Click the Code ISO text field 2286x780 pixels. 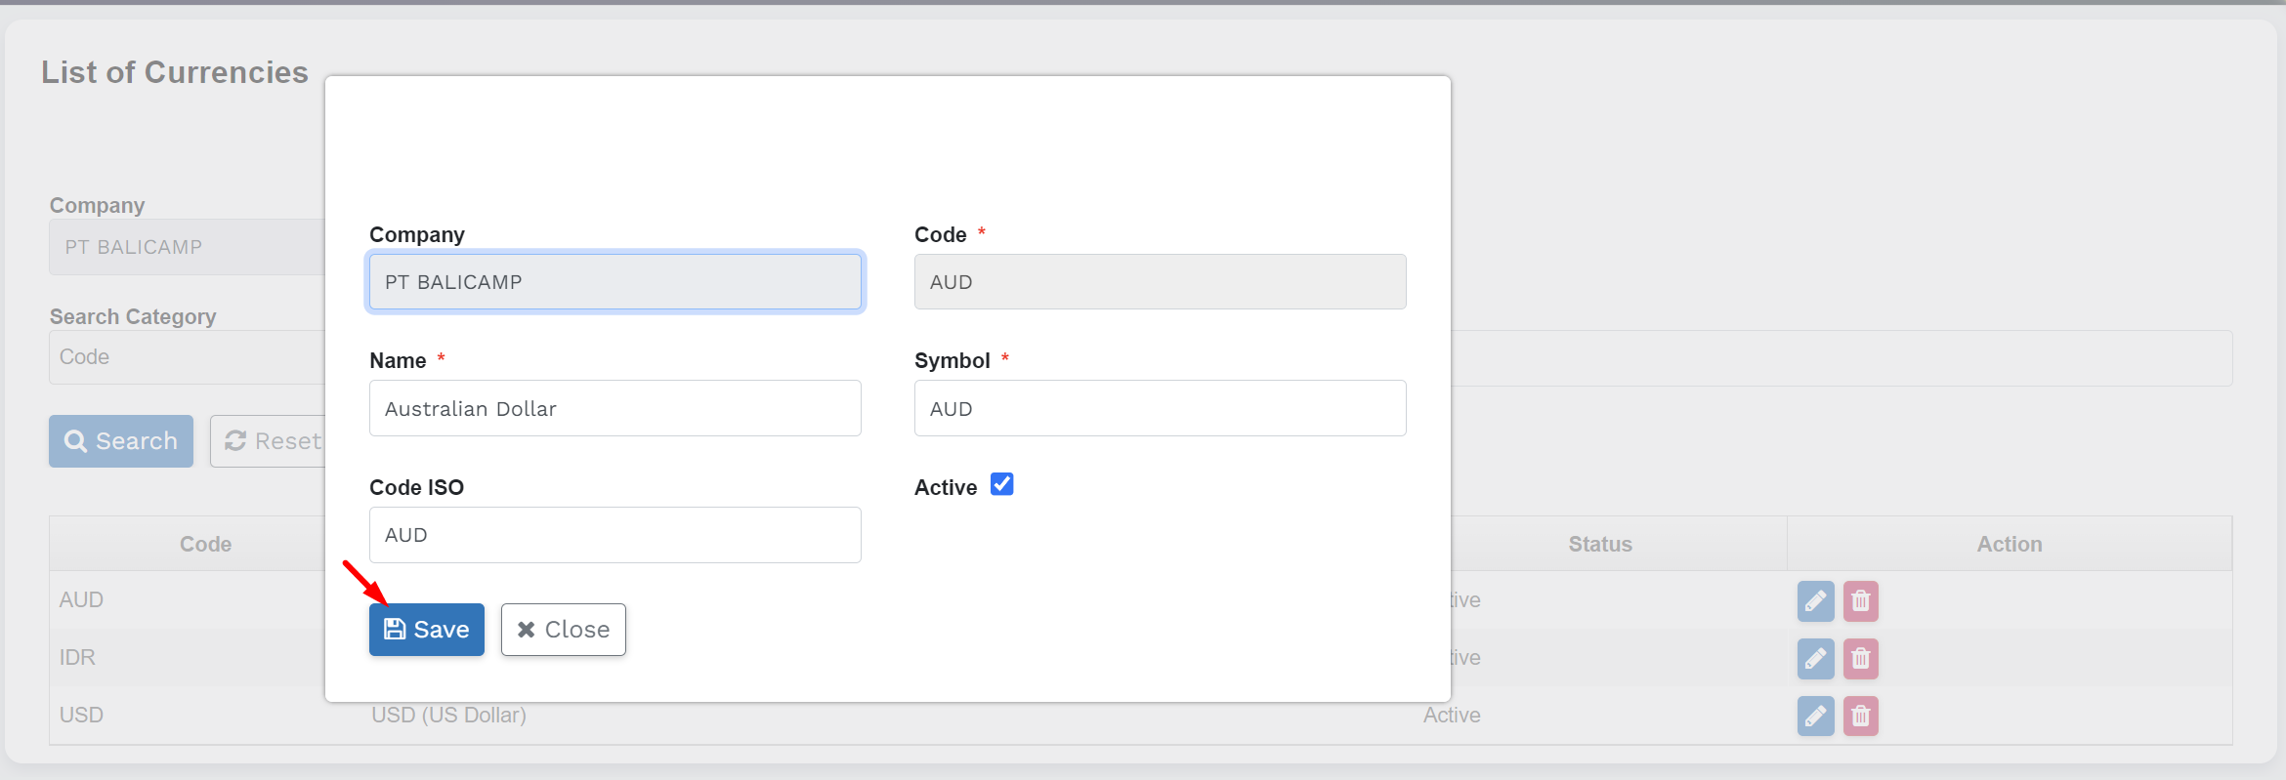[614, 535]
